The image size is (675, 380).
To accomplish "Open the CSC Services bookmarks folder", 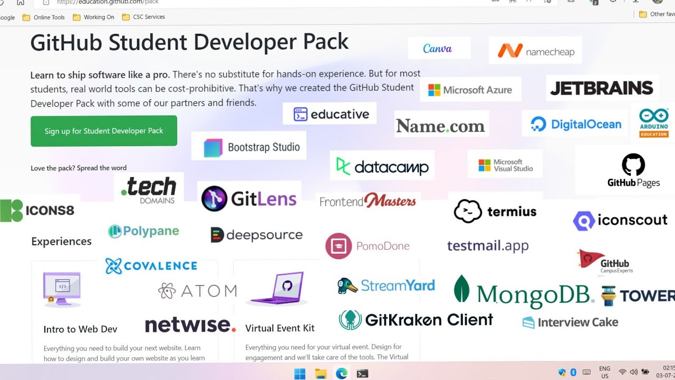I will click(x=143, y=17).
